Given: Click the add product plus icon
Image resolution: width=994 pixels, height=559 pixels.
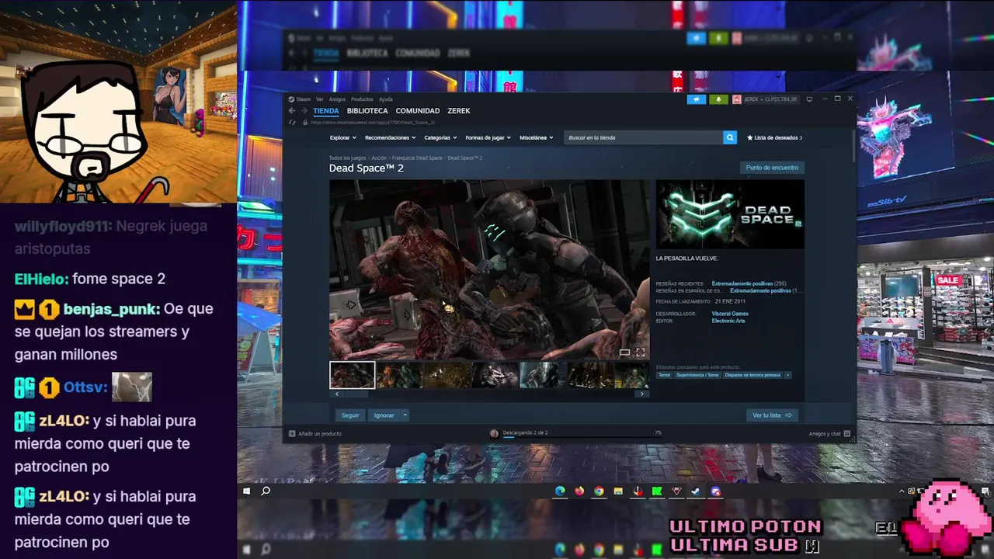Looking at the screenshot, I should pos(292,434).
